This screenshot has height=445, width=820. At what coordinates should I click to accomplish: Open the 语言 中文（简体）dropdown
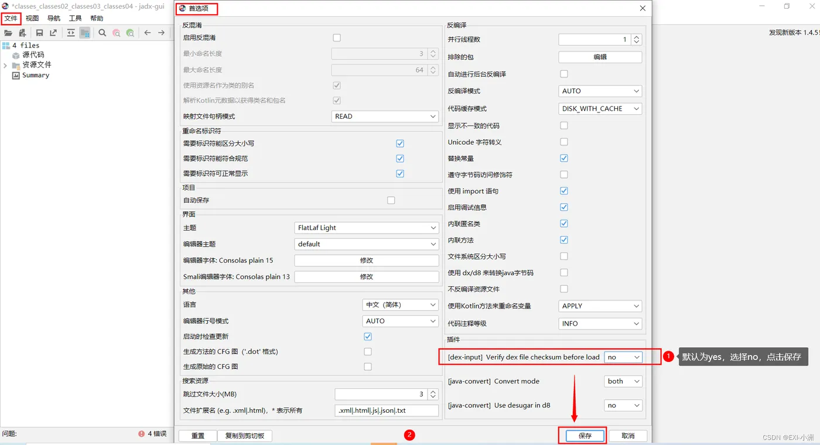[x=401, y=305]
